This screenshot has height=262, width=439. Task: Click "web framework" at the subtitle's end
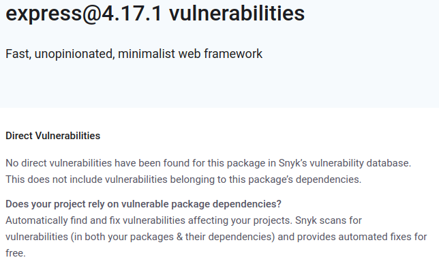pos(220,54)
